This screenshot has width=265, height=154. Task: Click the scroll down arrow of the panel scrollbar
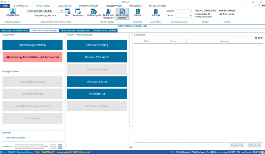[x=131, y=148]
